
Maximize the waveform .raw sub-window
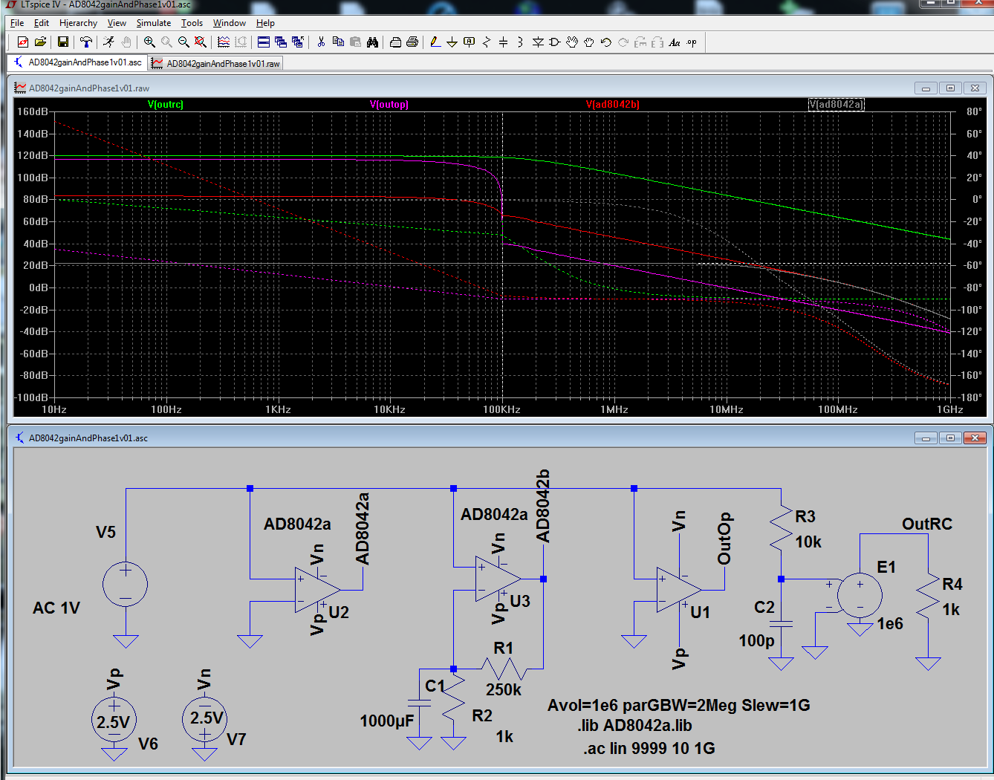[x=950, y=88]
